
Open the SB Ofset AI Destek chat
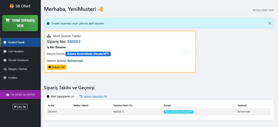click(x=20, y=95)
